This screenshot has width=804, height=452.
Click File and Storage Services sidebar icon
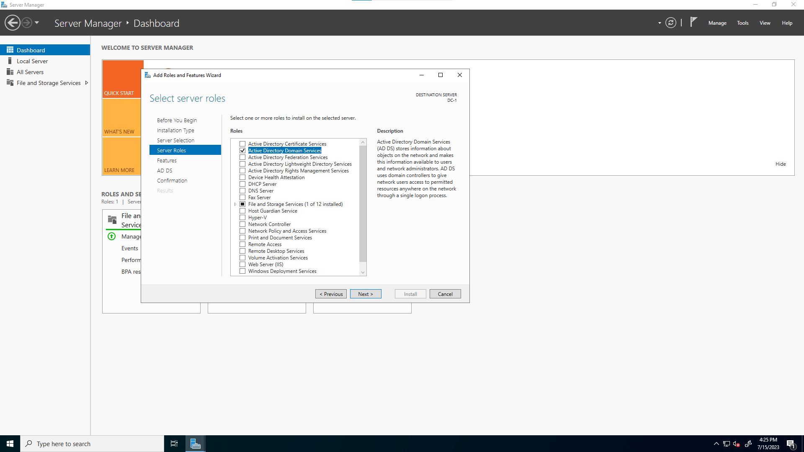pyautogui.click(x=10, y=83)
